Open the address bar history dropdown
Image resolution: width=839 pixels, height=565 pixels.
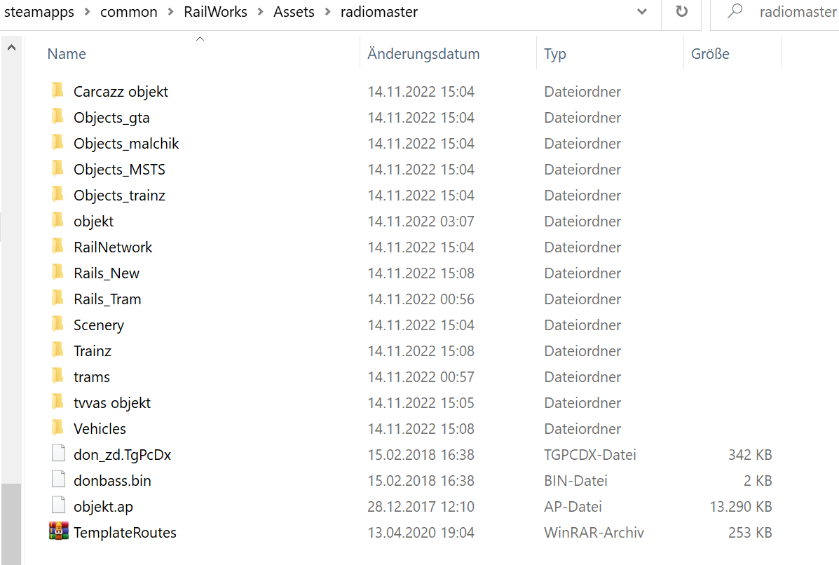[x=642, y=12]
